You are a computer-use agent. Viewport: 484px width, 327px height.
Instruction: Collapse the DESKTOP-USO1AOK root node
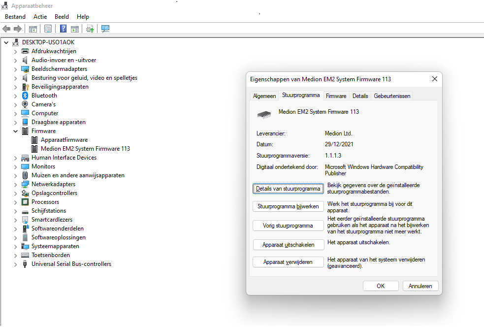coord(6,43)
